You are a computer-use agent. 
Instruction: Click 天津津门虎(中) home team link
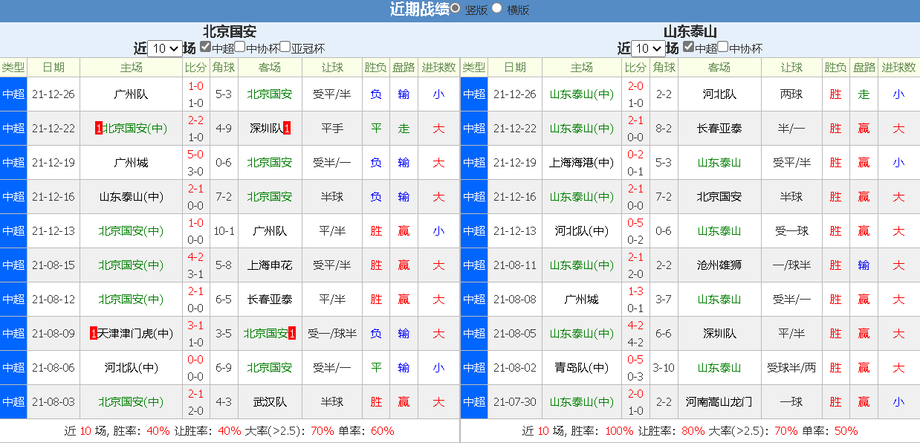point(137,334)
